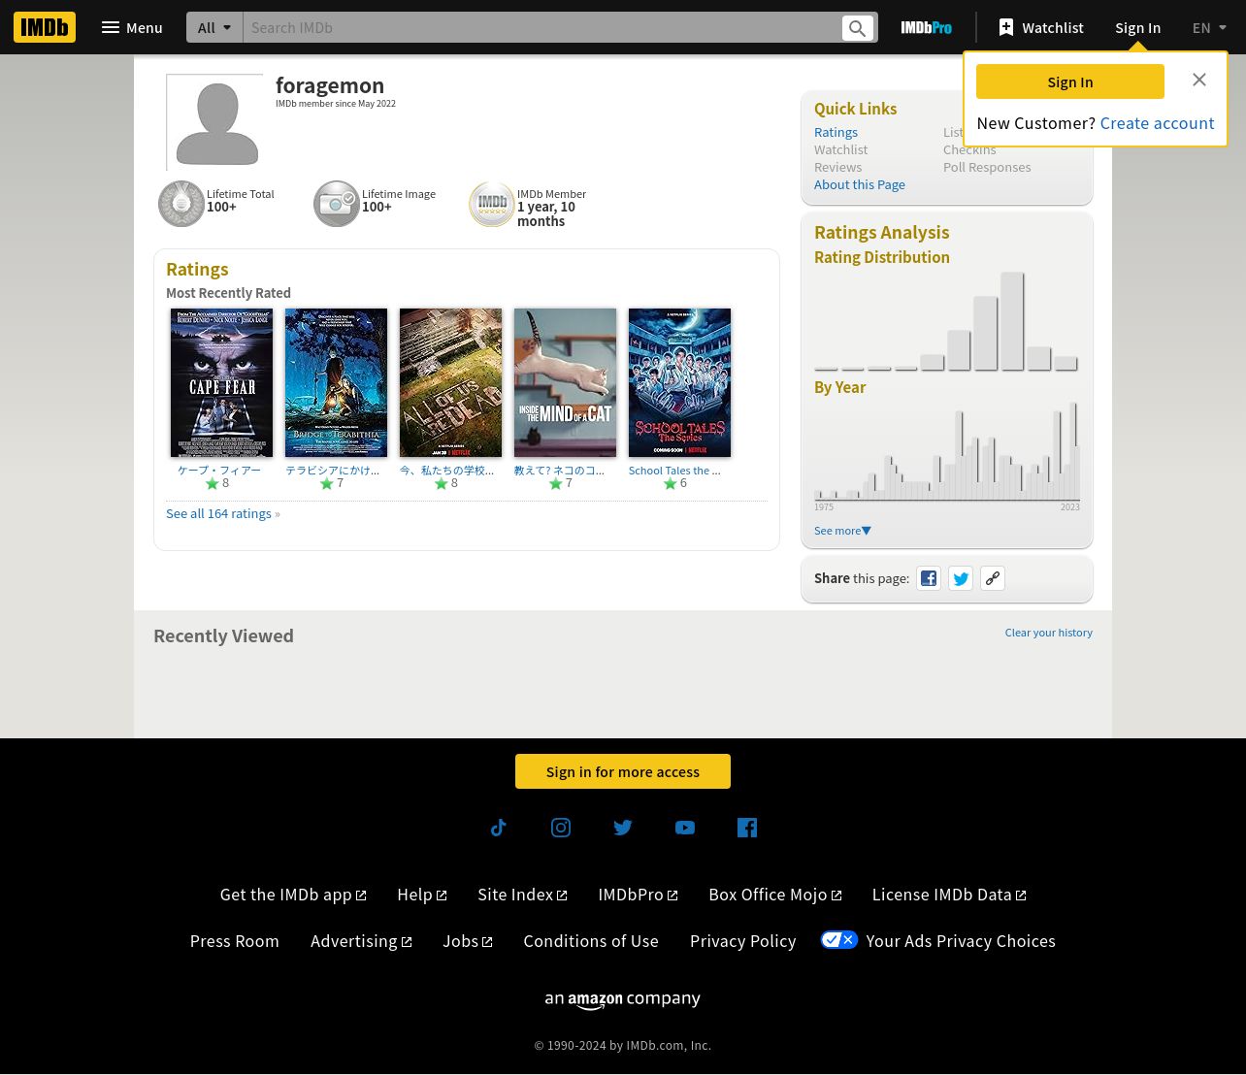Image resolution: width=1246 pixels, height=1075 pixels.
Task: Click the green star under School Tales
Action: point(671,483)
